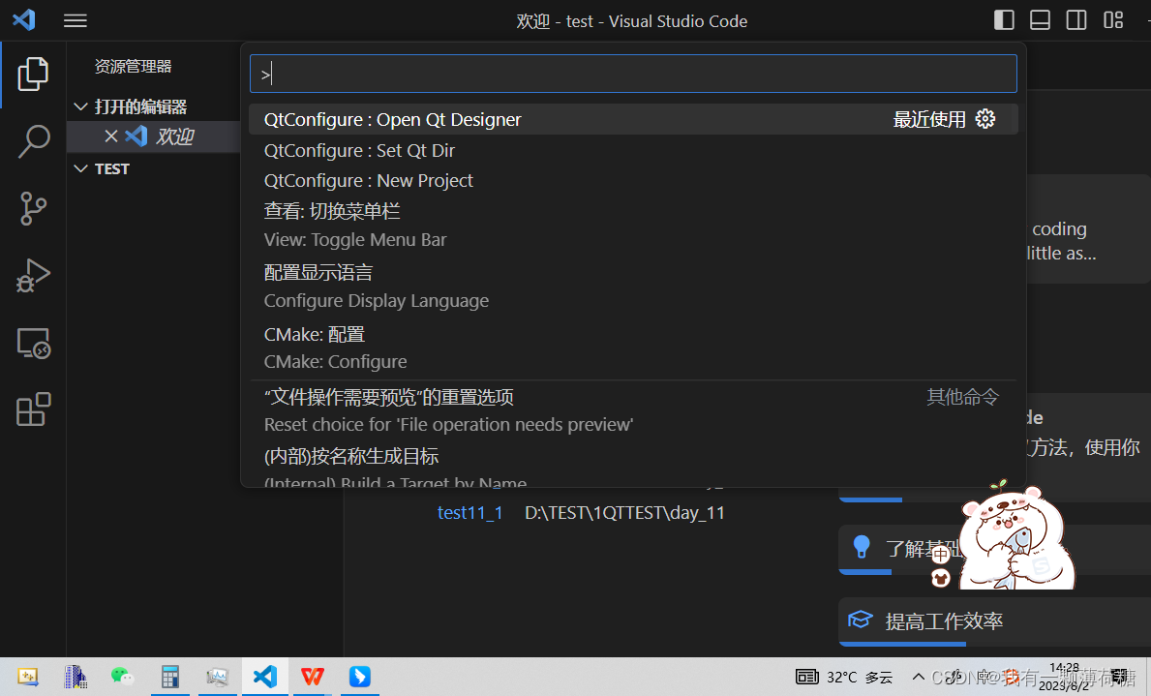Open the customize layout button

[x=1113, y=19]
